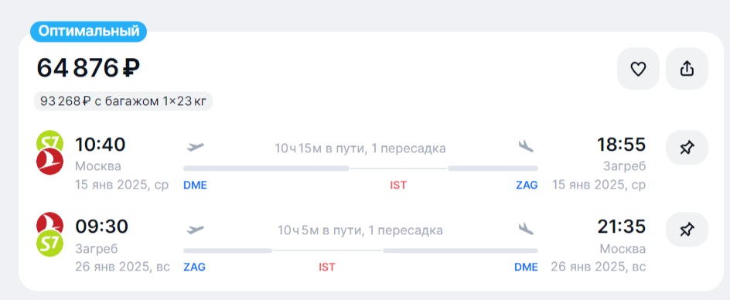The height and width of the screenshot is (300, 730).
Task: Share this ticket via share icon
Action: tap(687, 69)
